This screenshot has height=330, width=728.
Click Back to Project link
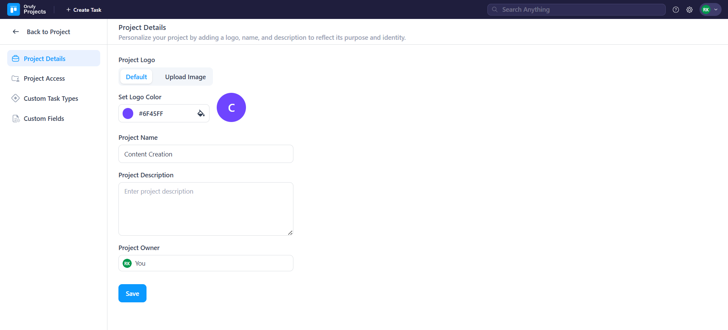tap(48, 32)
